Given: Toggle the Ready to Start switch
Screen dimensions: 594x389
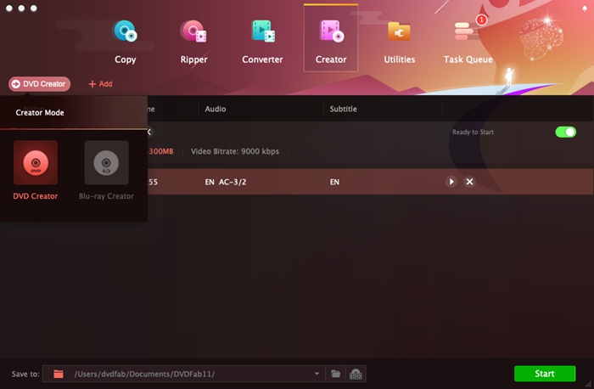Looking at the screenshot, I should (566, 132).
